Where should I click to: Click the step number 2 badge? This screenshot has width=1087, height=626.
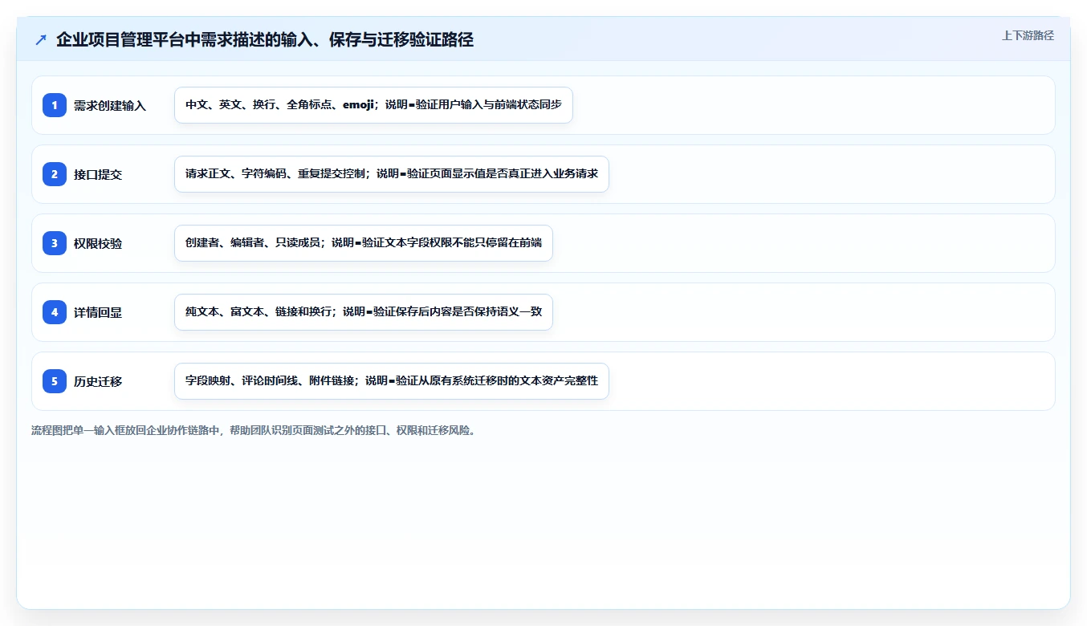point(55,174)
